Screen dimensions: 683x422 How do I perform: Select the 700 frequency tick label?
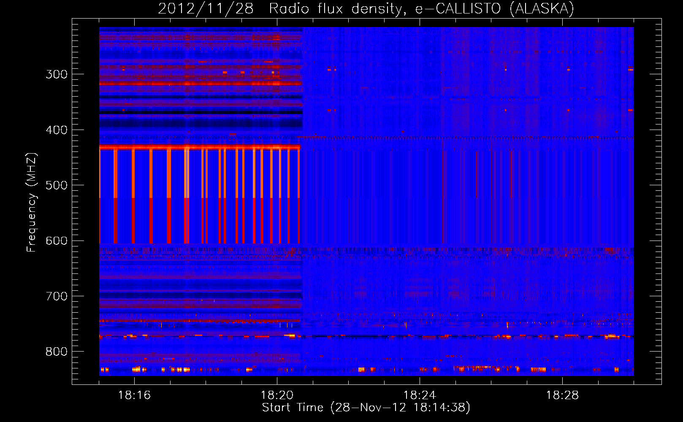coord(57,296)
